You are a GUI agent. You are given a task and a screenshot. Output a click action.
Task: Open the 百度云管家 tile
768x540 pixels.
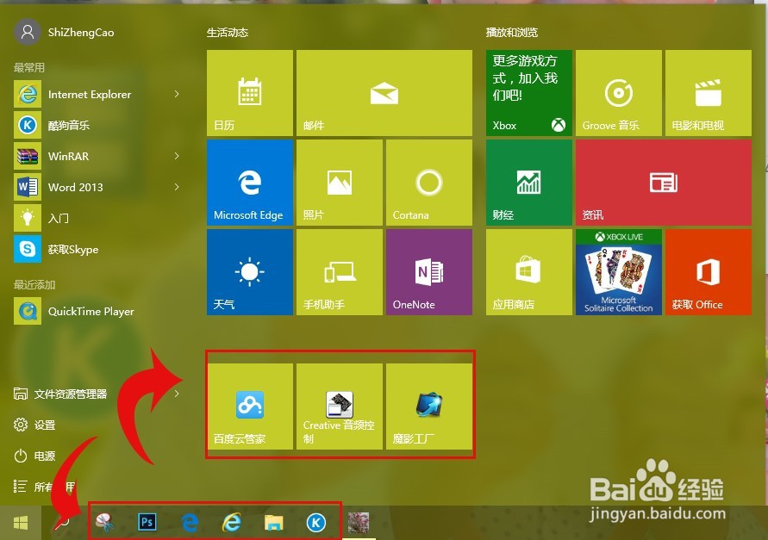pyautogui.click(x=250, y=407)
